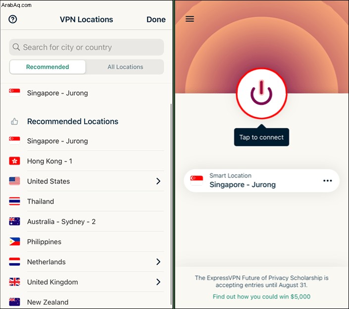This screenshot has height=309, width=349.
Task: Open the three-dot location options
Action: pyautogui.click(x=327, y=181)
